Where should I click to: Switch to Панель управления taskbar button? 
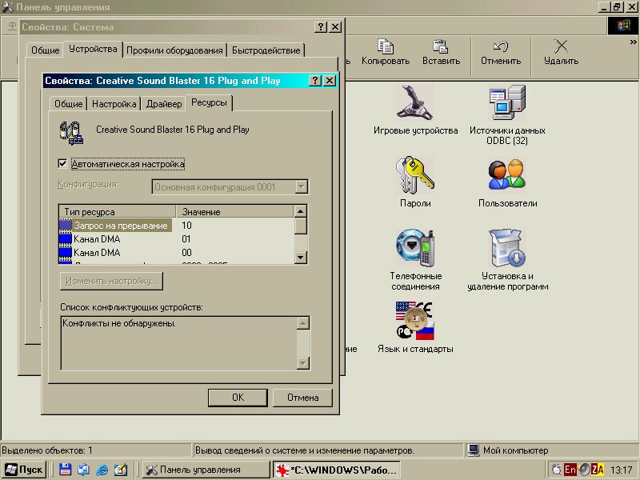pyautogui.click(x=206, y=470)
